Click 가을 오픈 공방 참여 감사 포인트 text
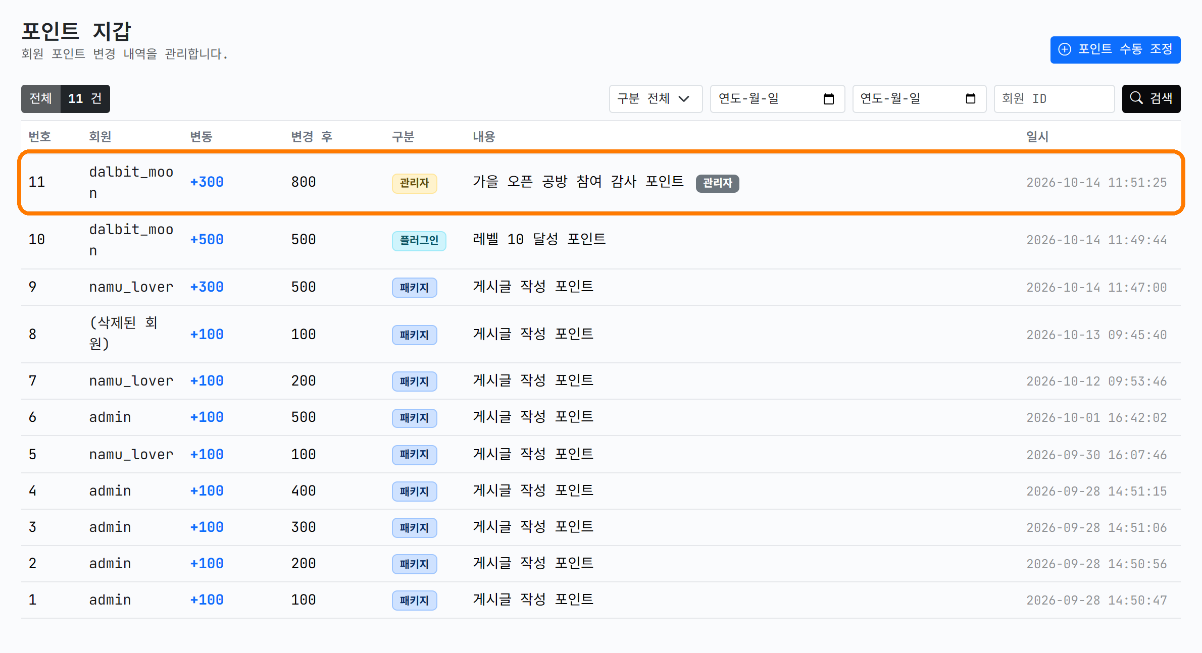1202x653 pixels. click(x=578, y=182)
